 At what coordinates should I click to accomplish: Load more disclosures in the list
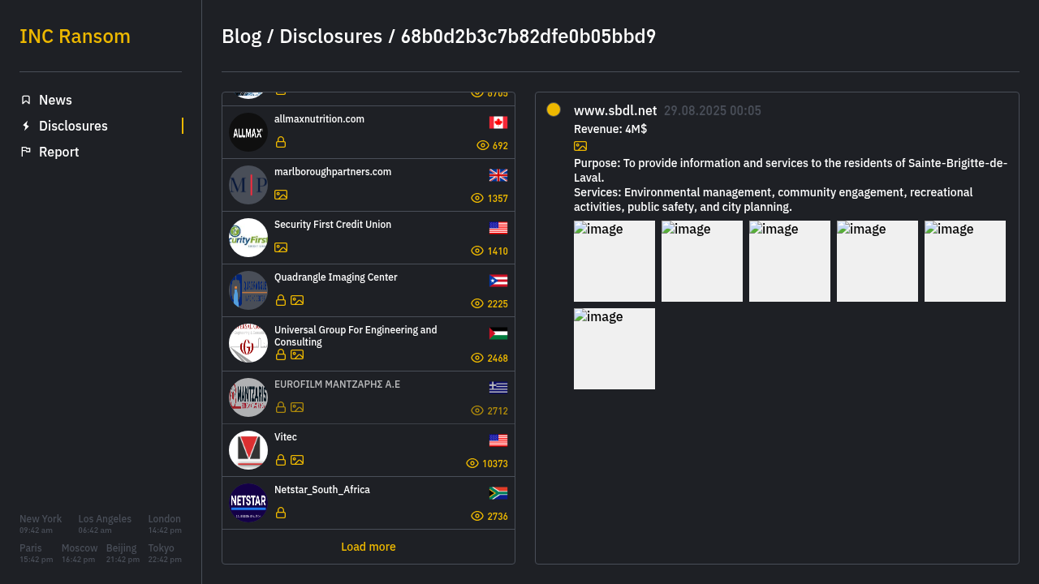(x=369, y=547)
